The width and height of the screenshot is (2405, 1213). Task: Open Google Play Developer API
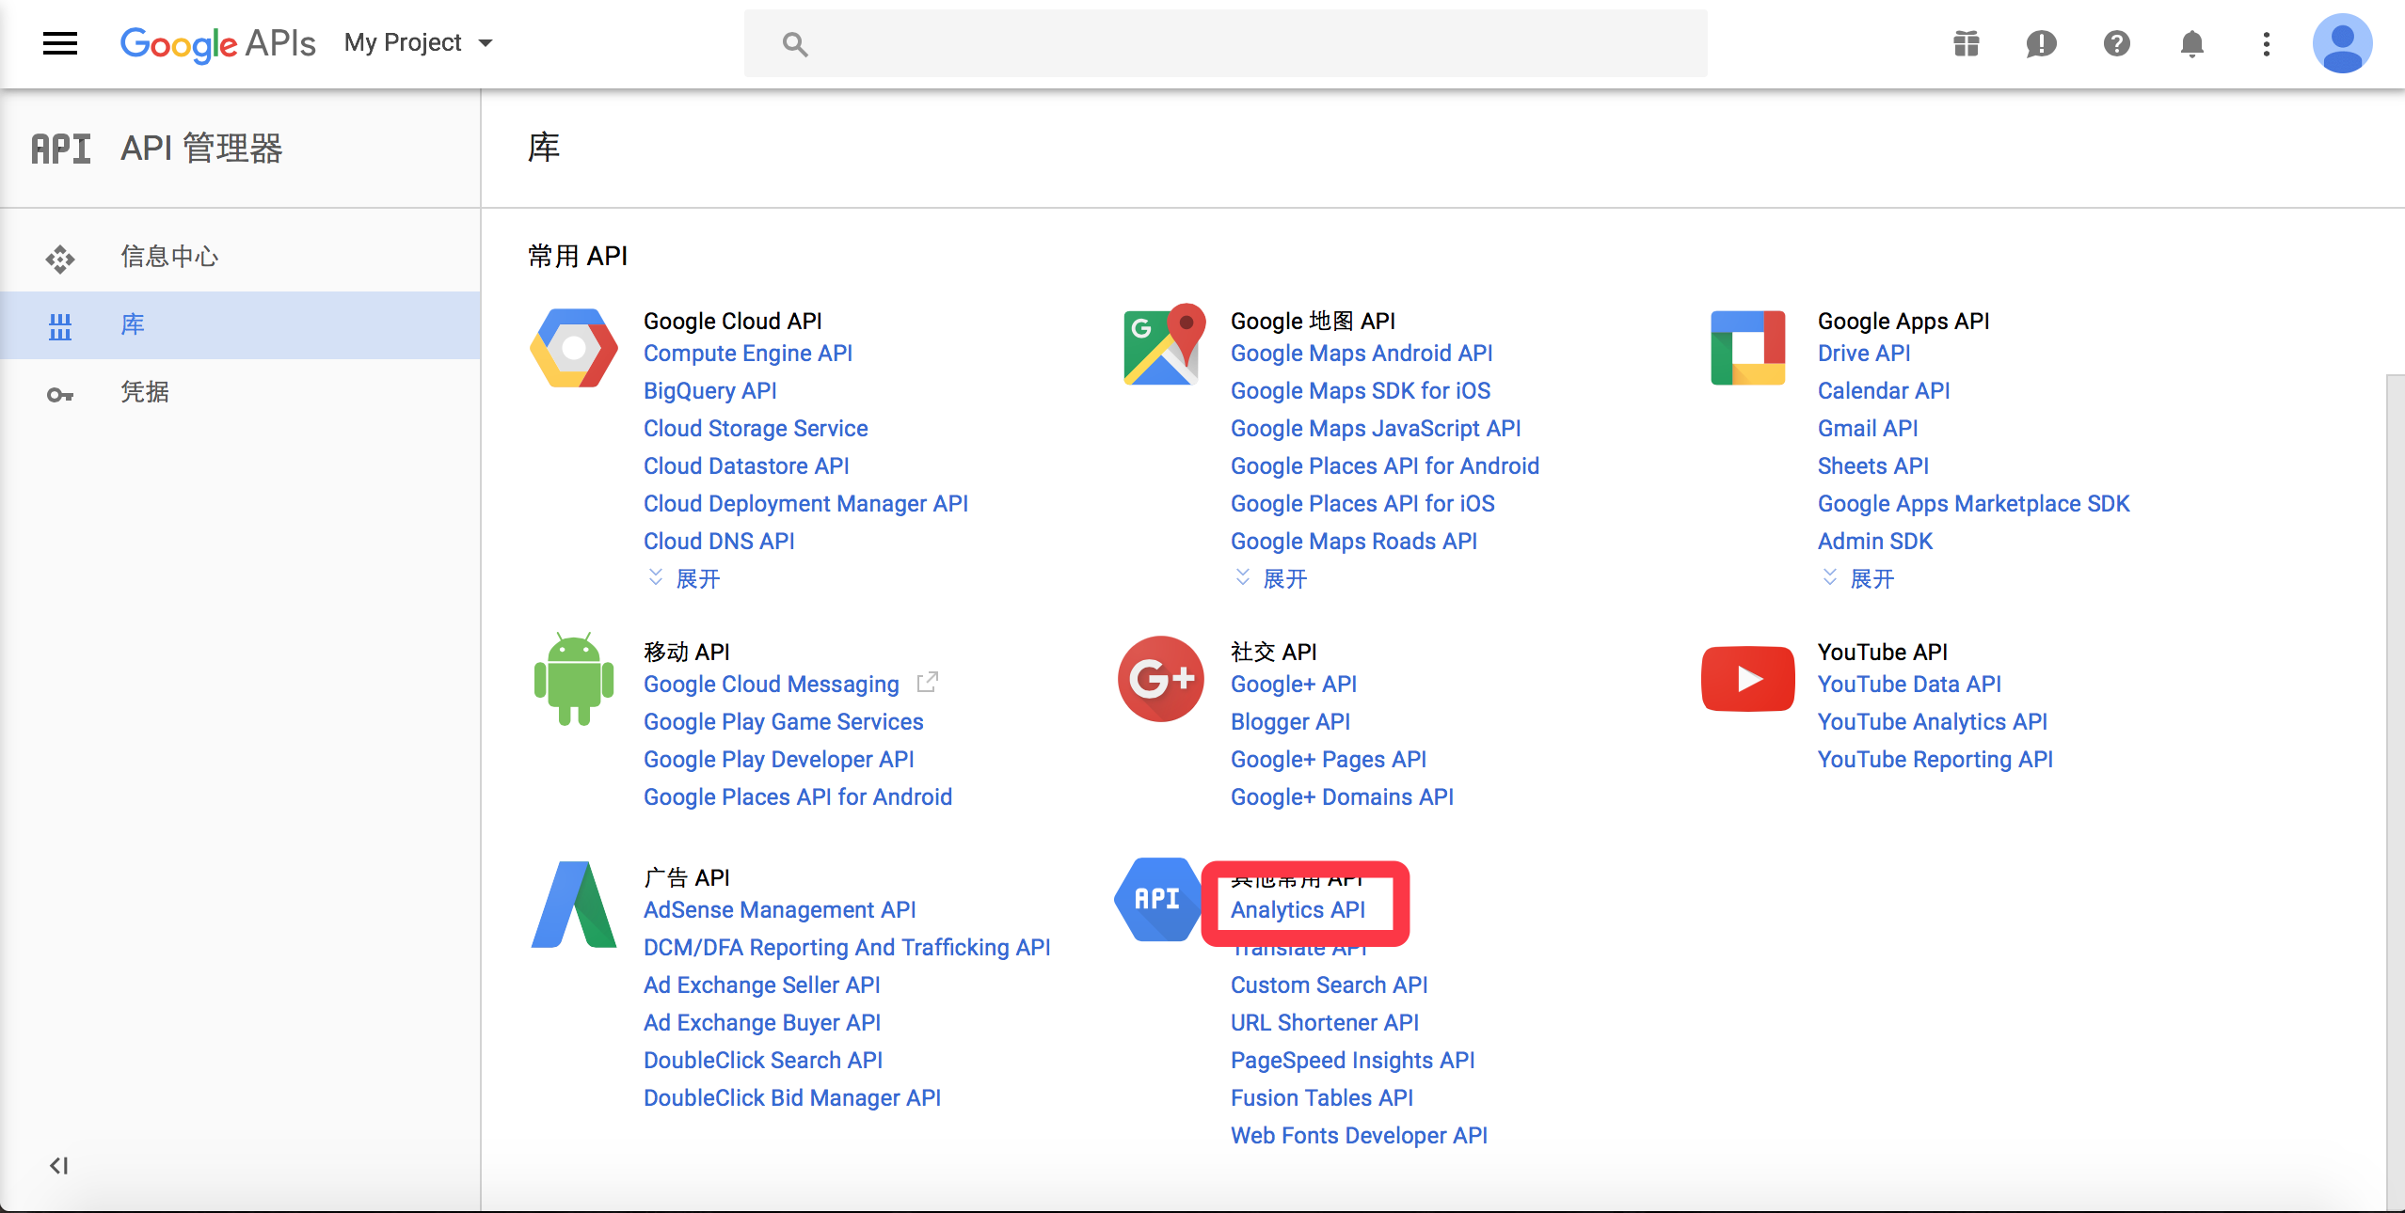[779, 759]
